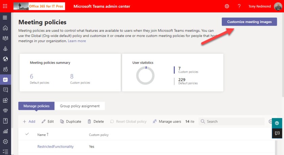The image size is (284, 155).
Task: Go to Home in the sidebar
Action: (5, 28)
